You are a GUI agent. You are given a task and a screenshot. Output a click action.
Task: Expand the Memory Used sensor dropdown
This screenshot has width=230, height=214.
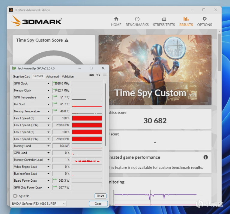(x=48, y=146)
